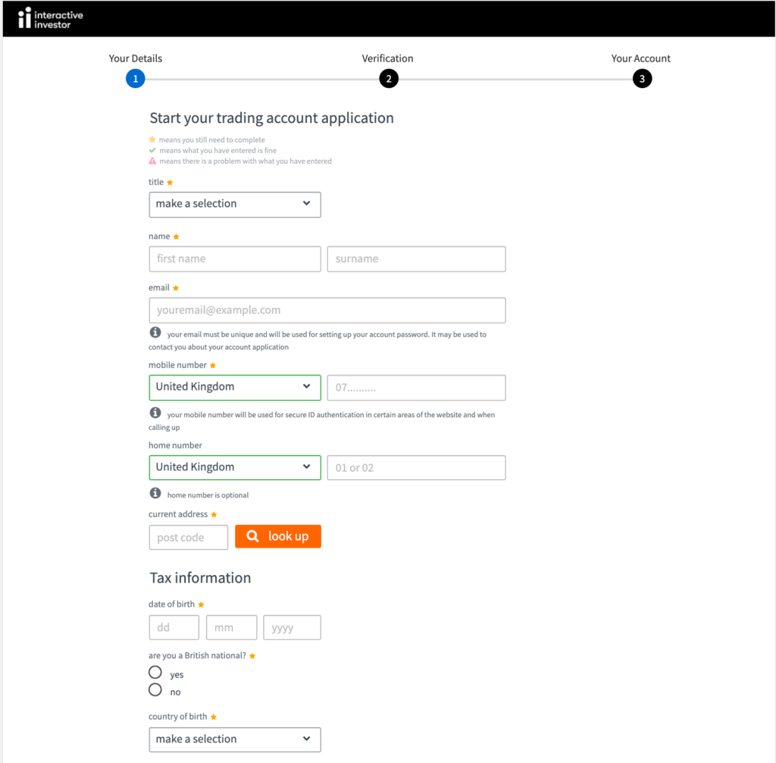This screenshot has width=776, height=763.
Task: Open mobile number country dropdown
Action: click(x=235, y=388)
